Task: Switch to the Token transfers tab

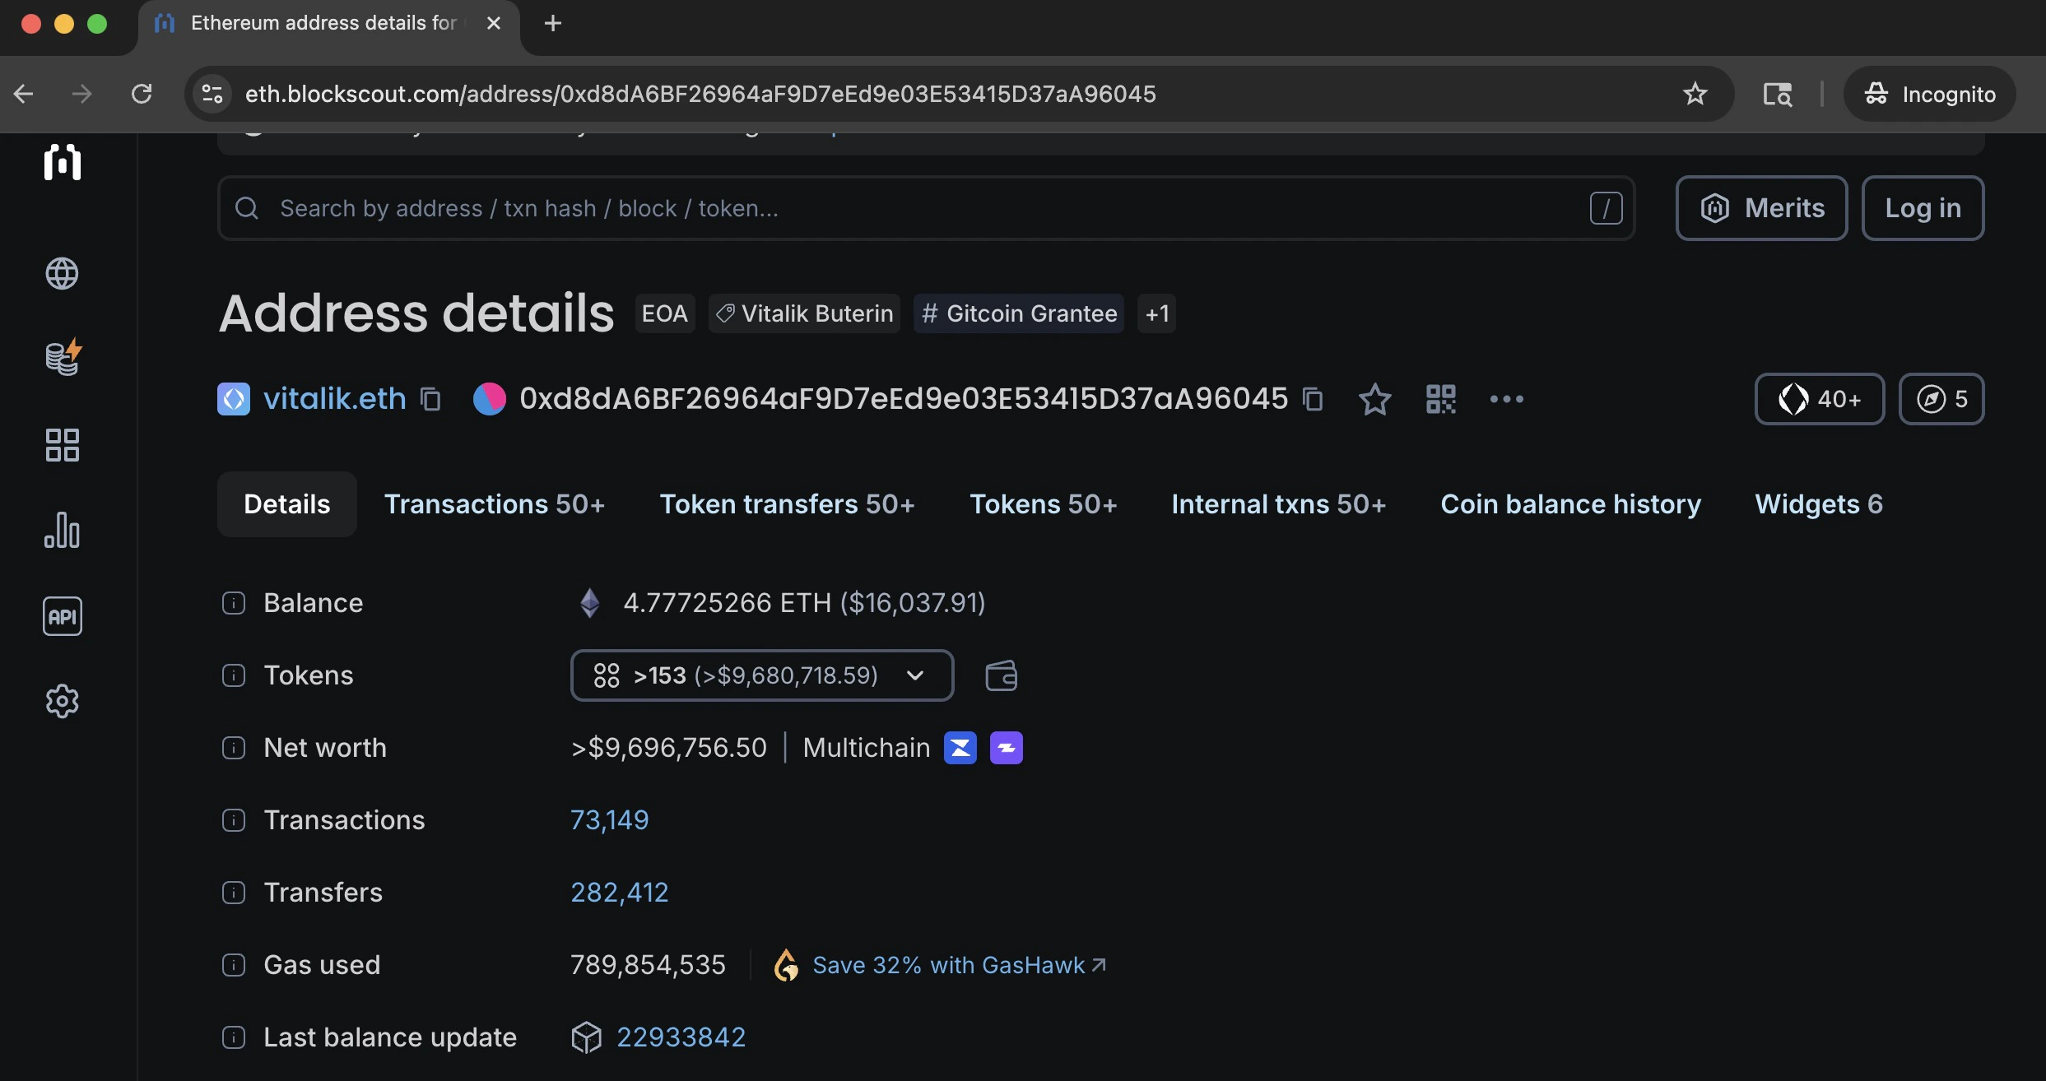Action: (787, 503)
